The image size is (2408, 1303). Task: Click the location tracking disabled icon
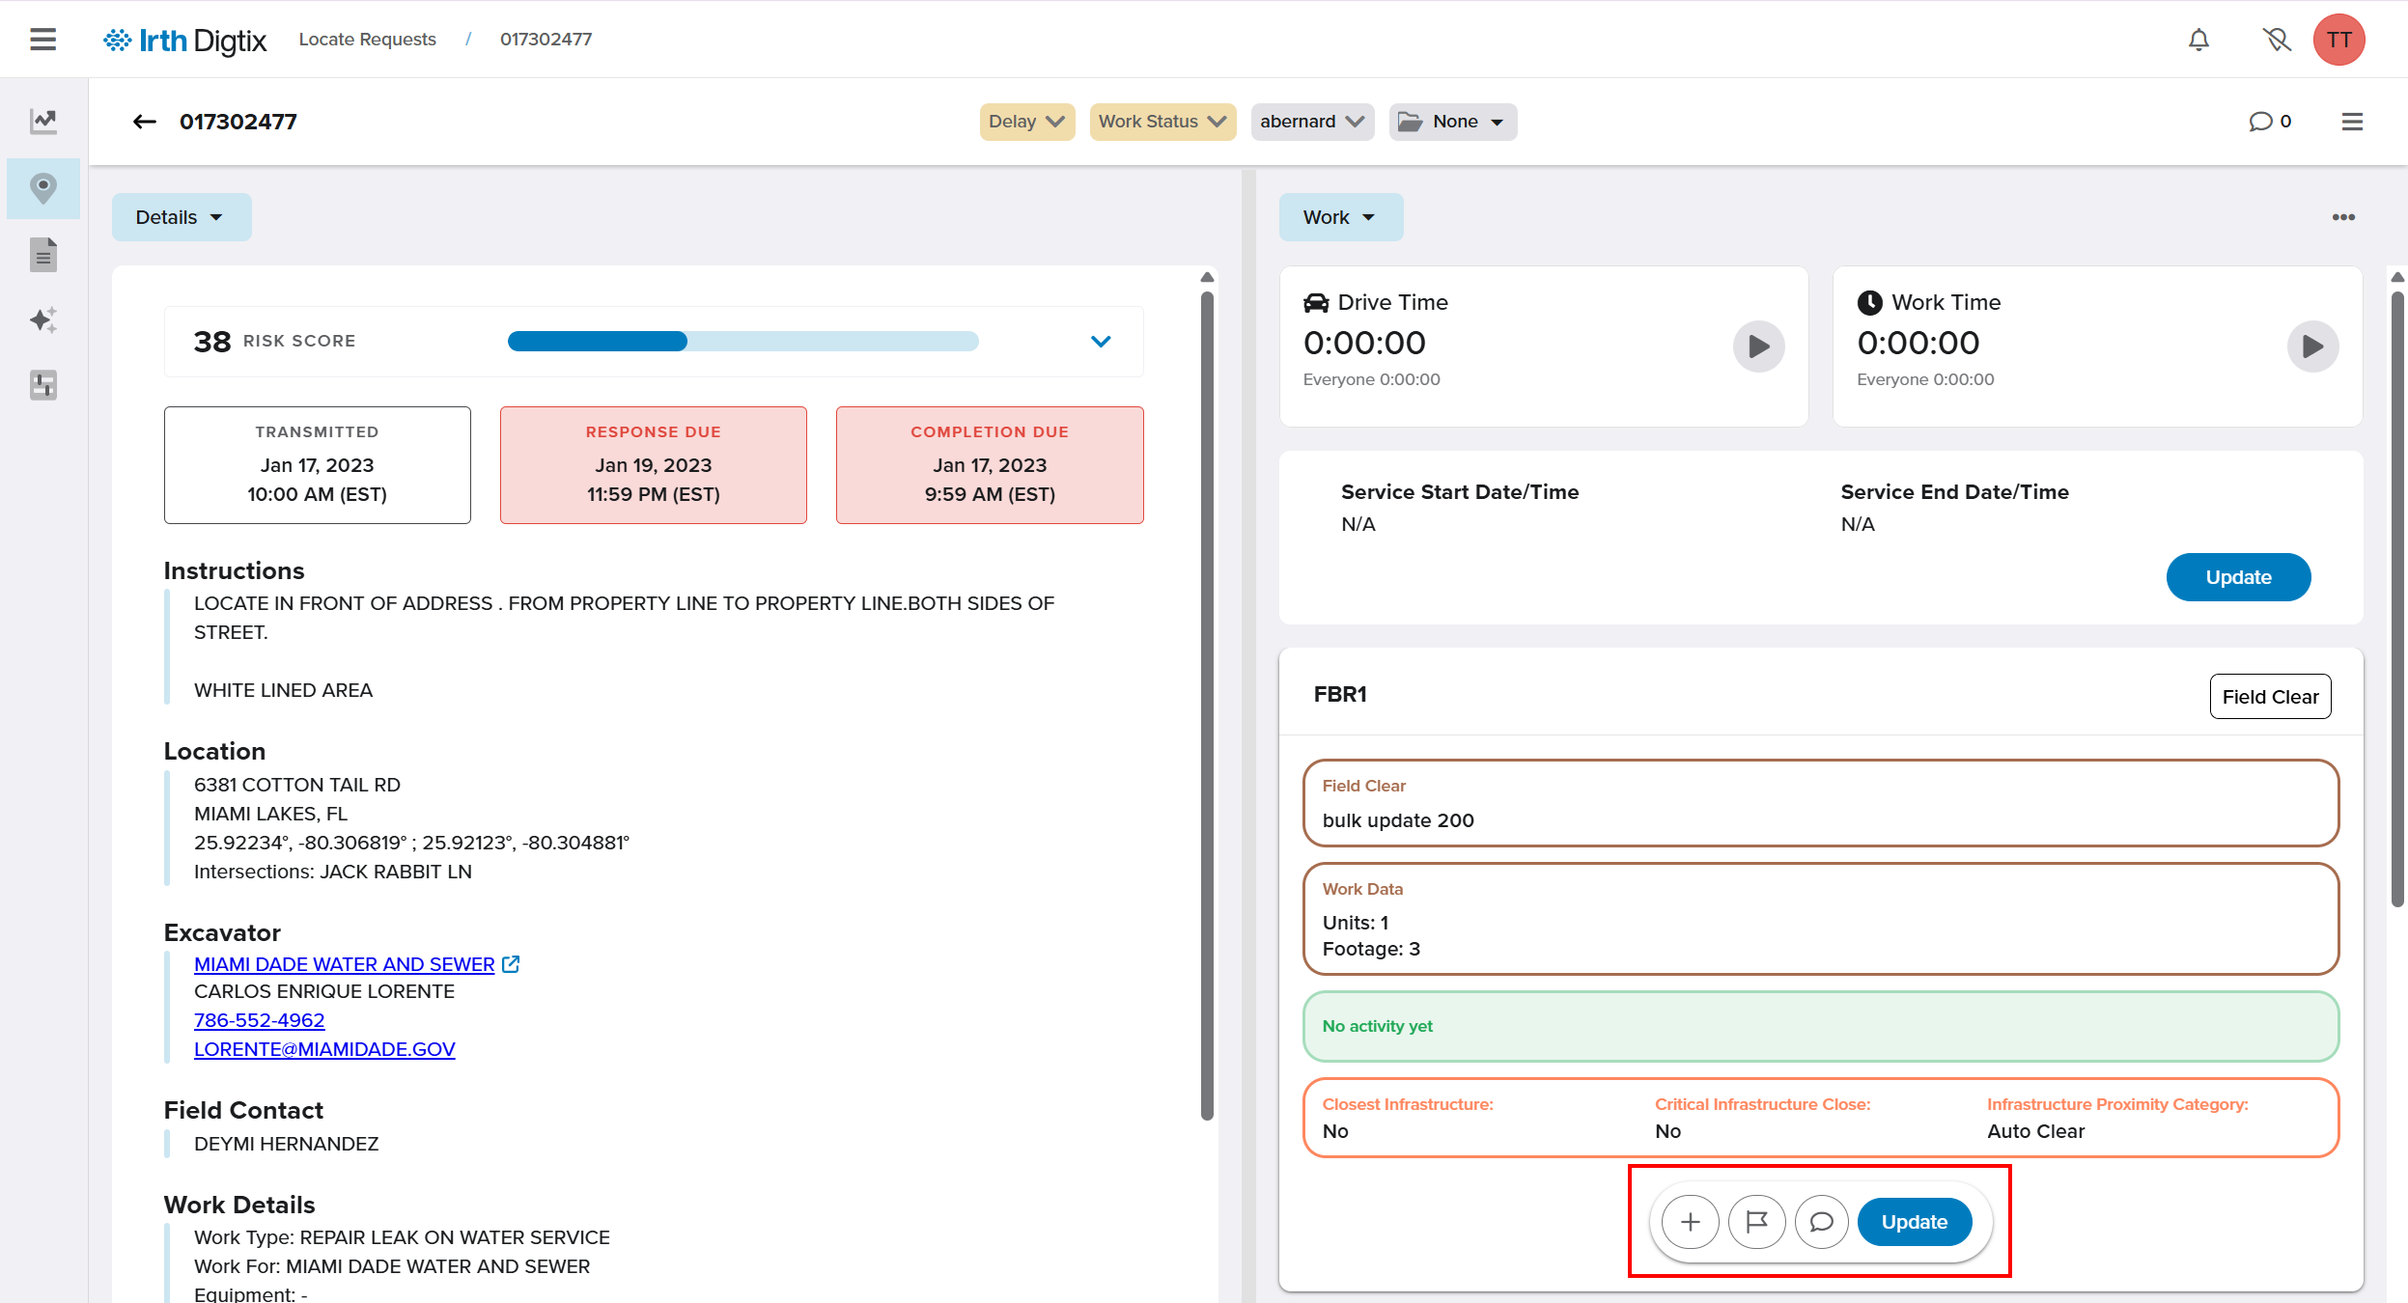point(2276,40)
